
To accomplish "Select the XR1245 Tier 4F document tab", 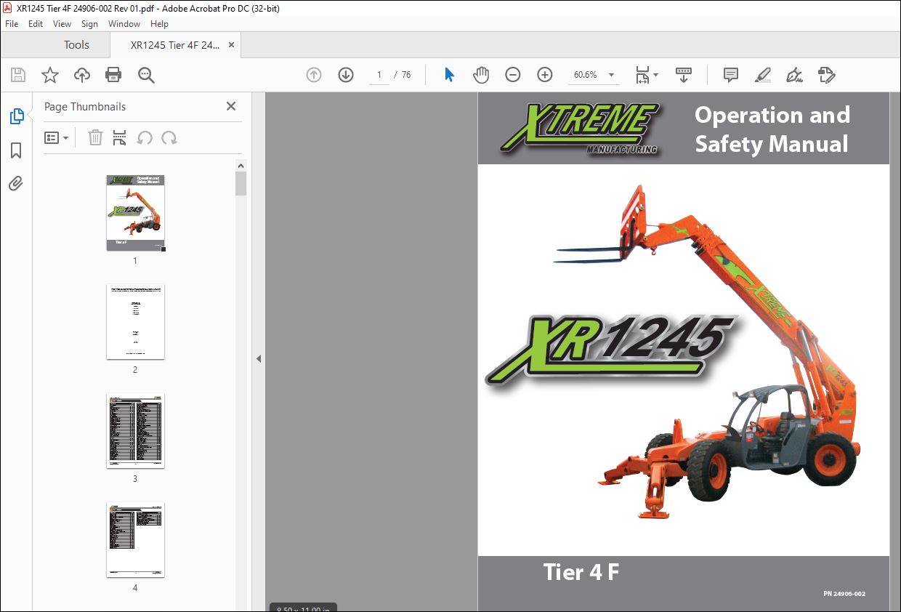I will tap(174, 45).
